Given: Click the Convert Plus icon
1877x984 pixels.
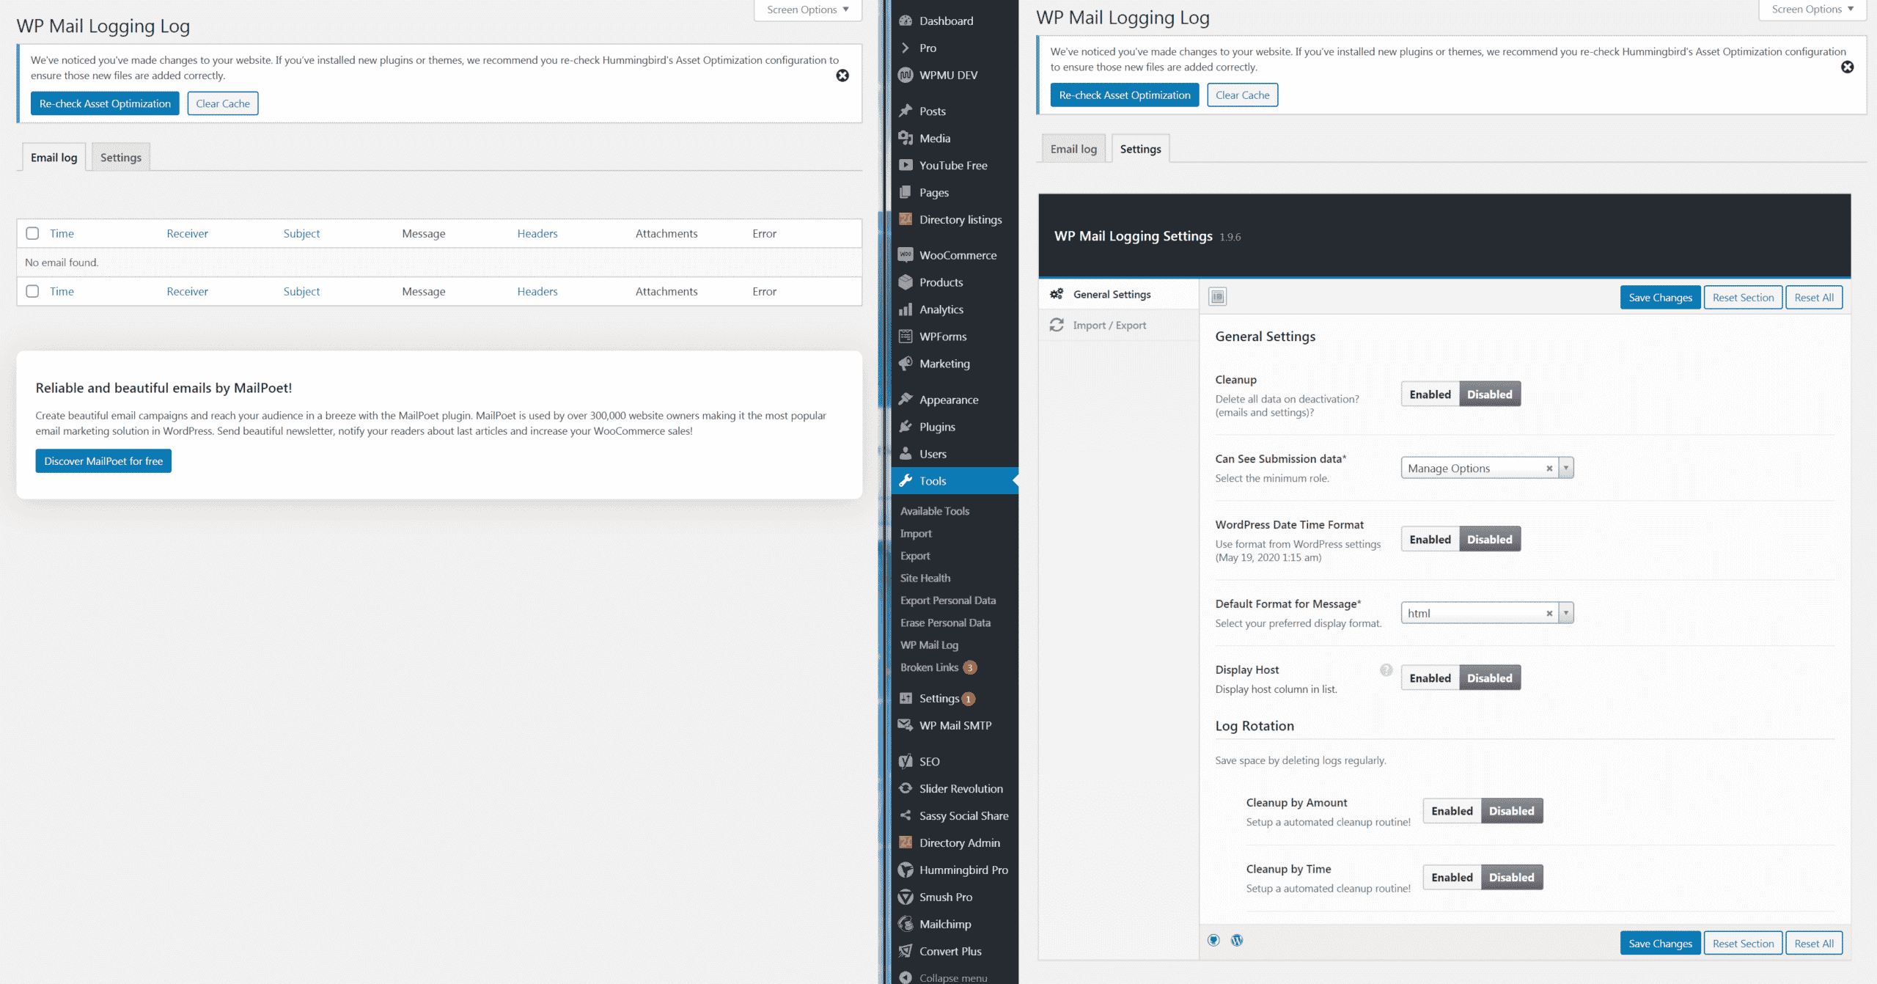Looking at the screenshot, I should click(x=906, y=951).
